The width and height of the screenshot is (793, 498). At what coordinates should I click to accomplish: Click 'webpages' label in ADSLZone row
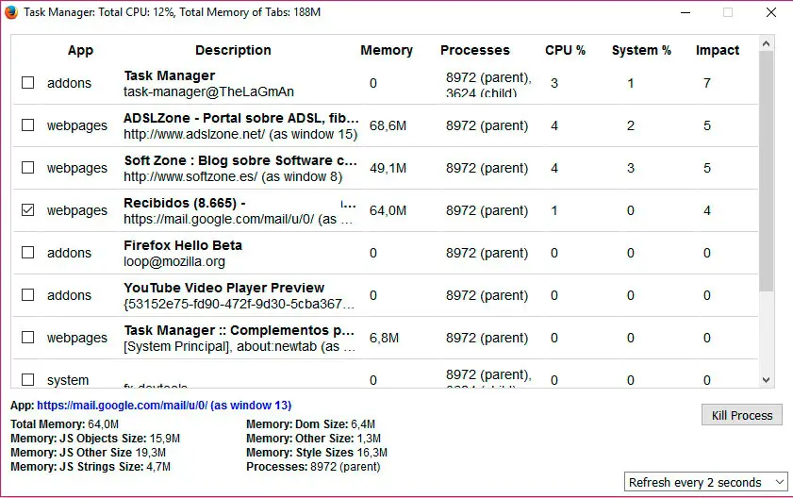tap(77, 125)
